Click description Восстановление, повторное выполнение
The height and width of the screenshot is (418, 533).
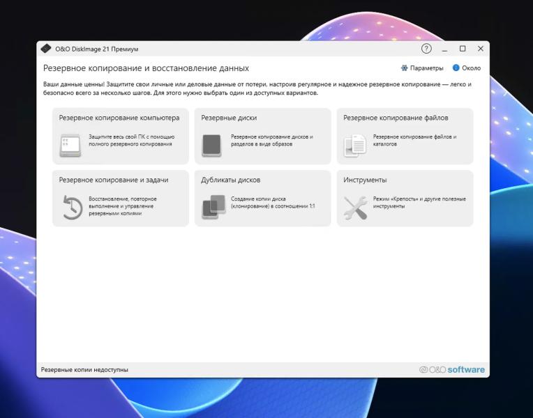[x=123, y=206]
